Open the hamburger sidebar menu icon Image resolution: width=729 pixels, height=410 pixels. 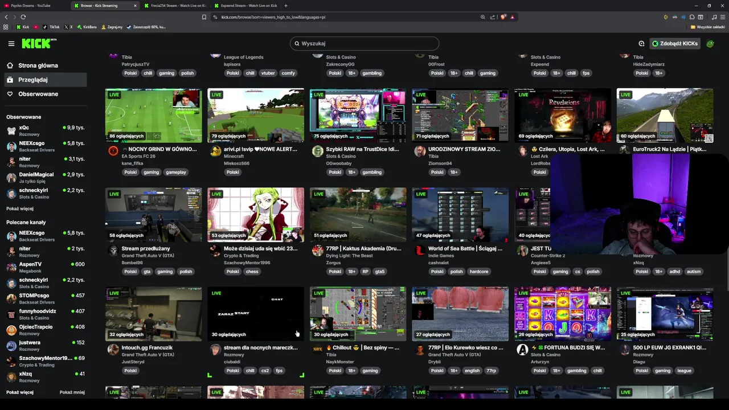pyautogui.click(x=11, y=43)
